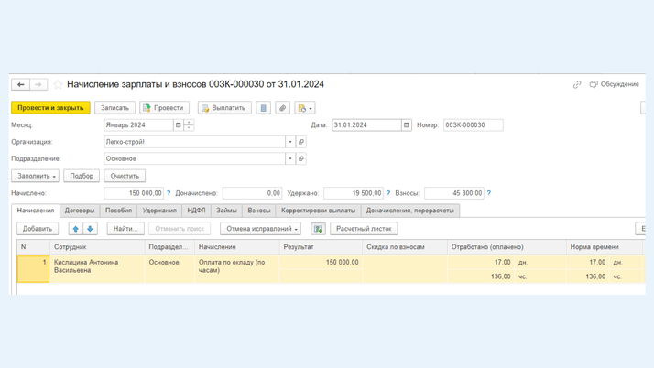654x368 pixels.
Task: Move row up with the up arrow
Action: (x=76, y=229)
